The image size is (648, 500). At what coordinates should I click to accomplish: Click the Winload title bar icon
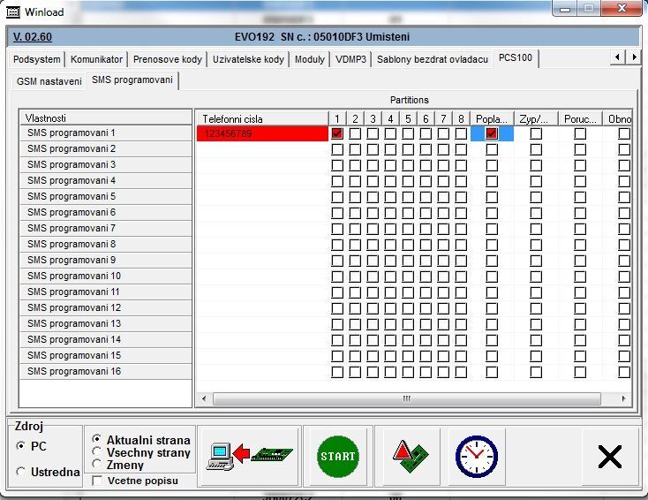click(13, 11)
